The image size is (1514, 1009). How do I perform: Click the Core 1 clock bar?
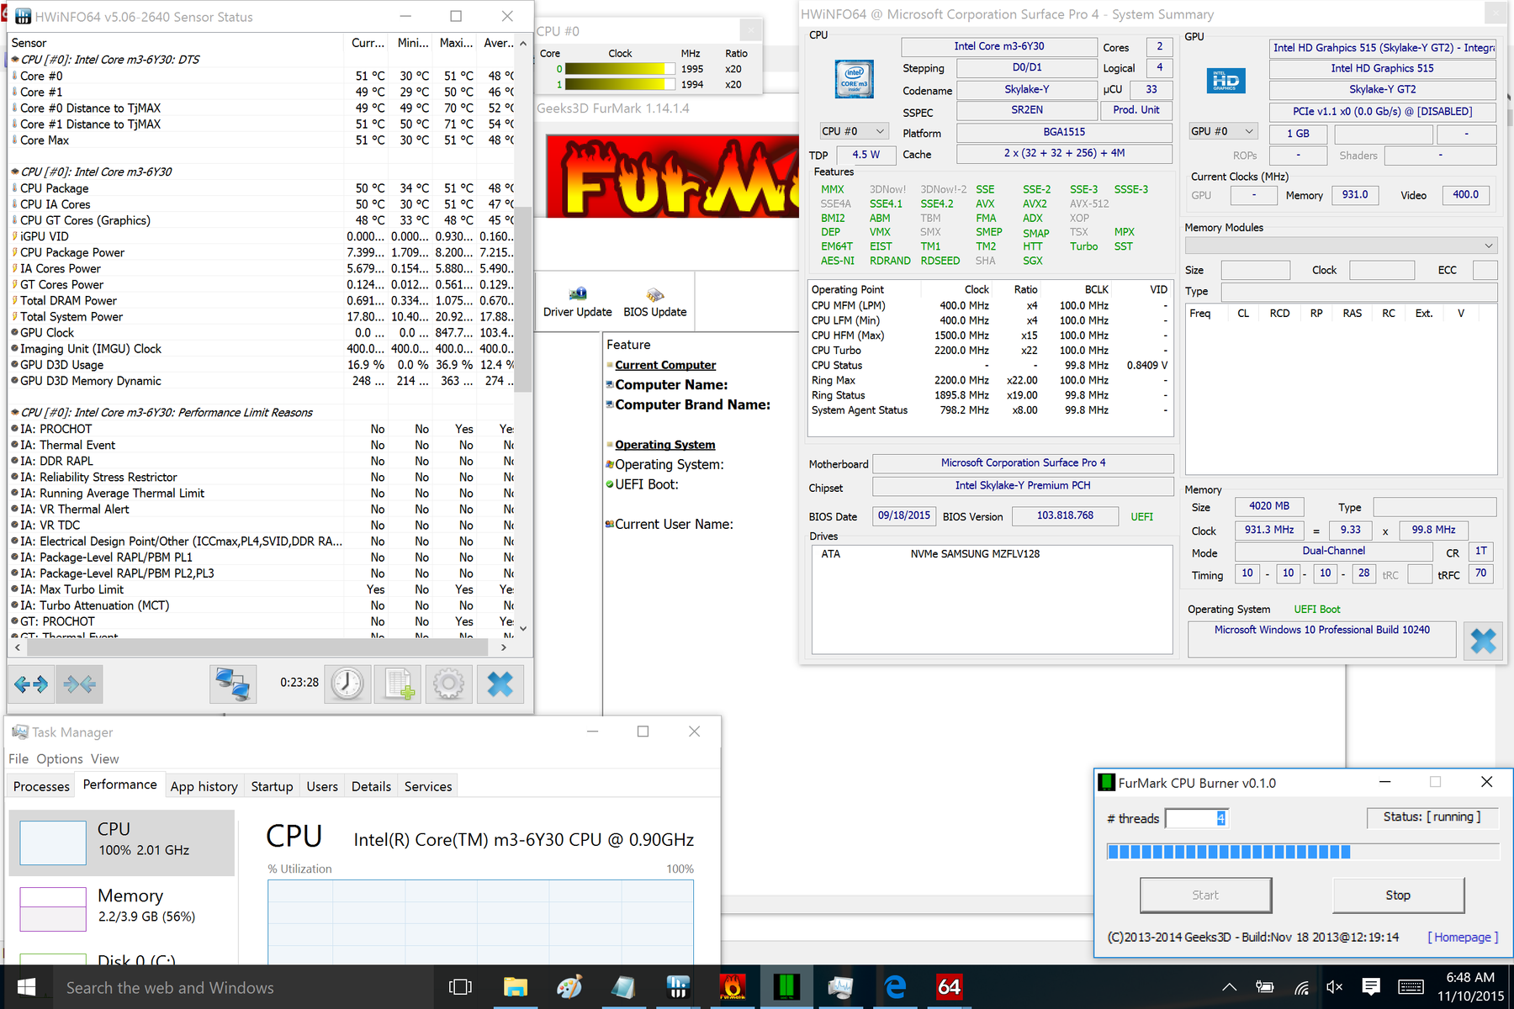coord(620,84)
